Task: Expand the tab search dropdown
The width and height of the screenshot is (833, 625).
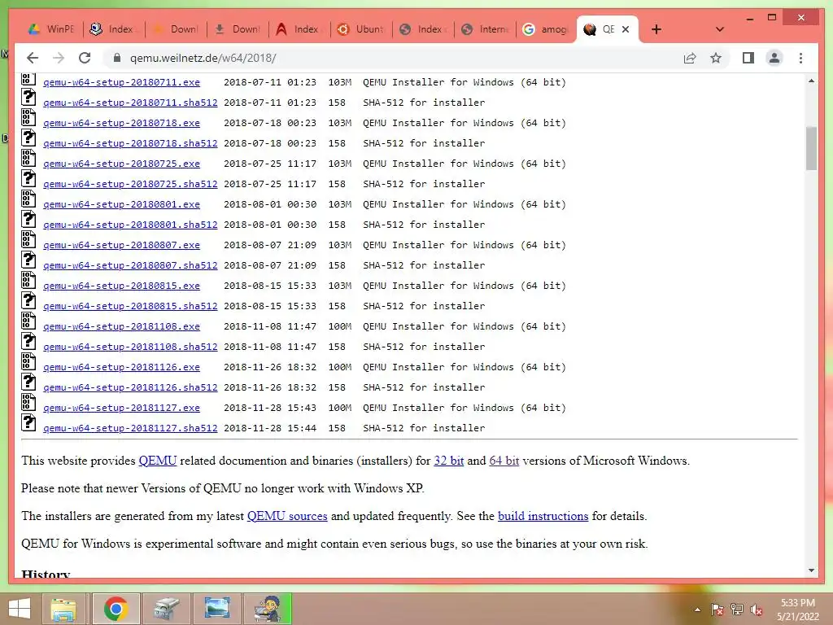Action: tap(720, 29)
